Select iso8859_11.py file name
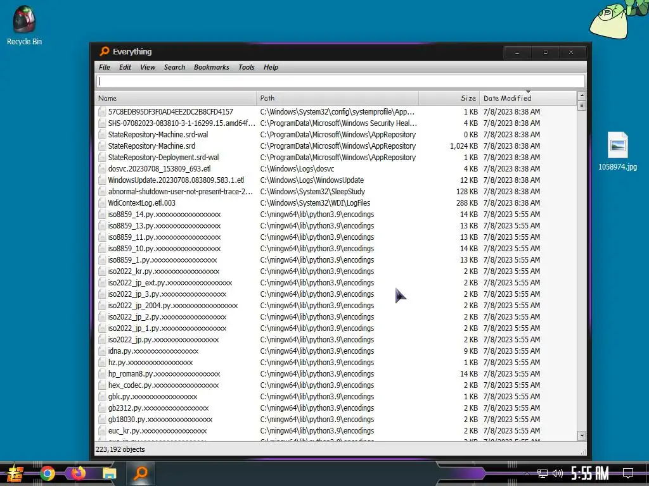The width and height of the screenshot is (649, 486). click(164, 237)
